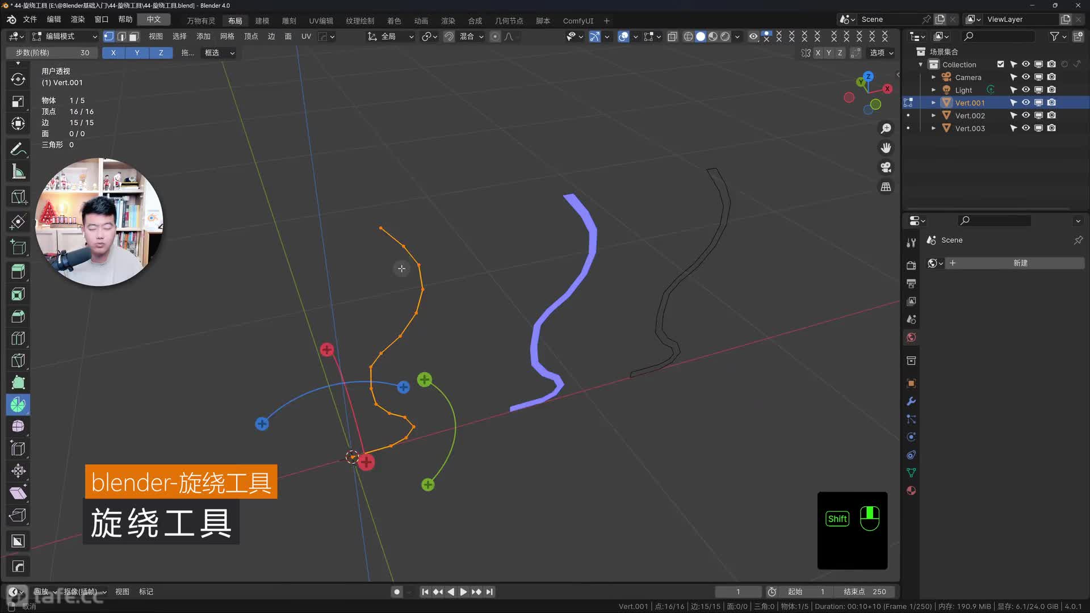
Task: Click the Knife tool icon
Action: coord(18,360)
